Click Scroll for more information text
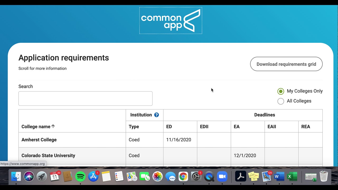Screen dimensions: 338x190 pyautogui.click(x=43, y=68)
